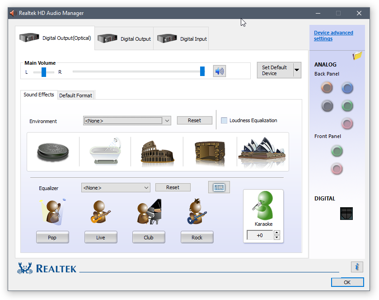Switch to the Digital Input tab

tap(181, 39)
